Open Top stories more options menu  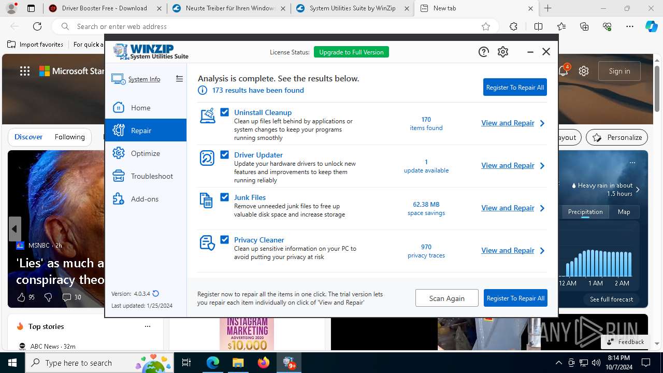coord(148,326)
